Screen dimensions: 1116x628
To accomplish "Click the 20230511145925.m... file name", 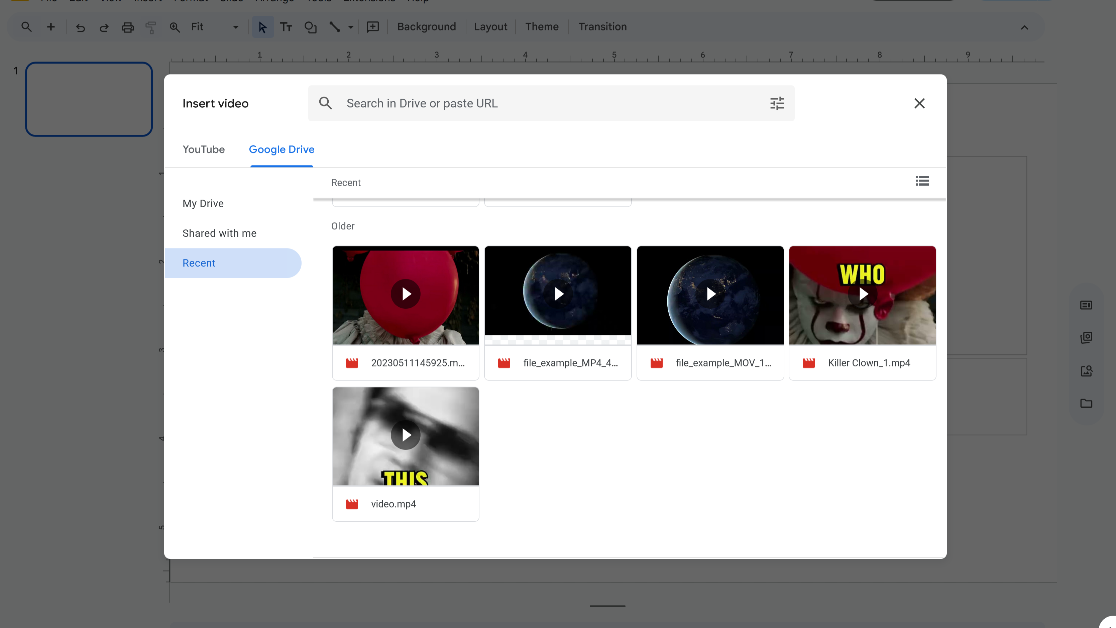I will coord(418,363).
